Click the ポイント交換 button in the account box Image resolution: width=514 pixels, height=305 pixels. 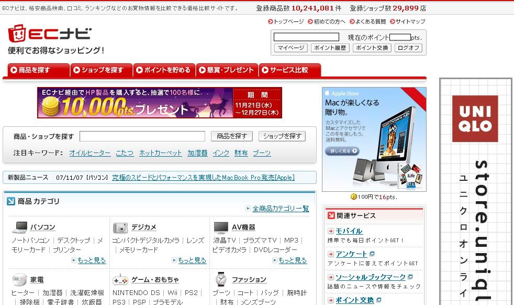372,48
